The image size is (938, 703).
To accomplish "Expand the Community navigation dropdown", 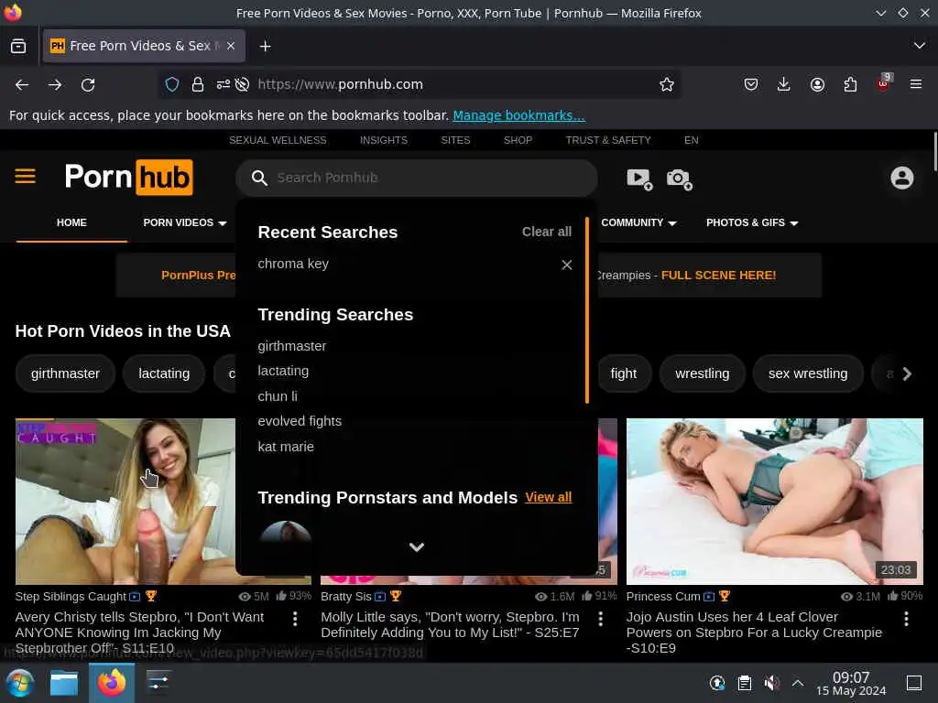I will (638, 222).
